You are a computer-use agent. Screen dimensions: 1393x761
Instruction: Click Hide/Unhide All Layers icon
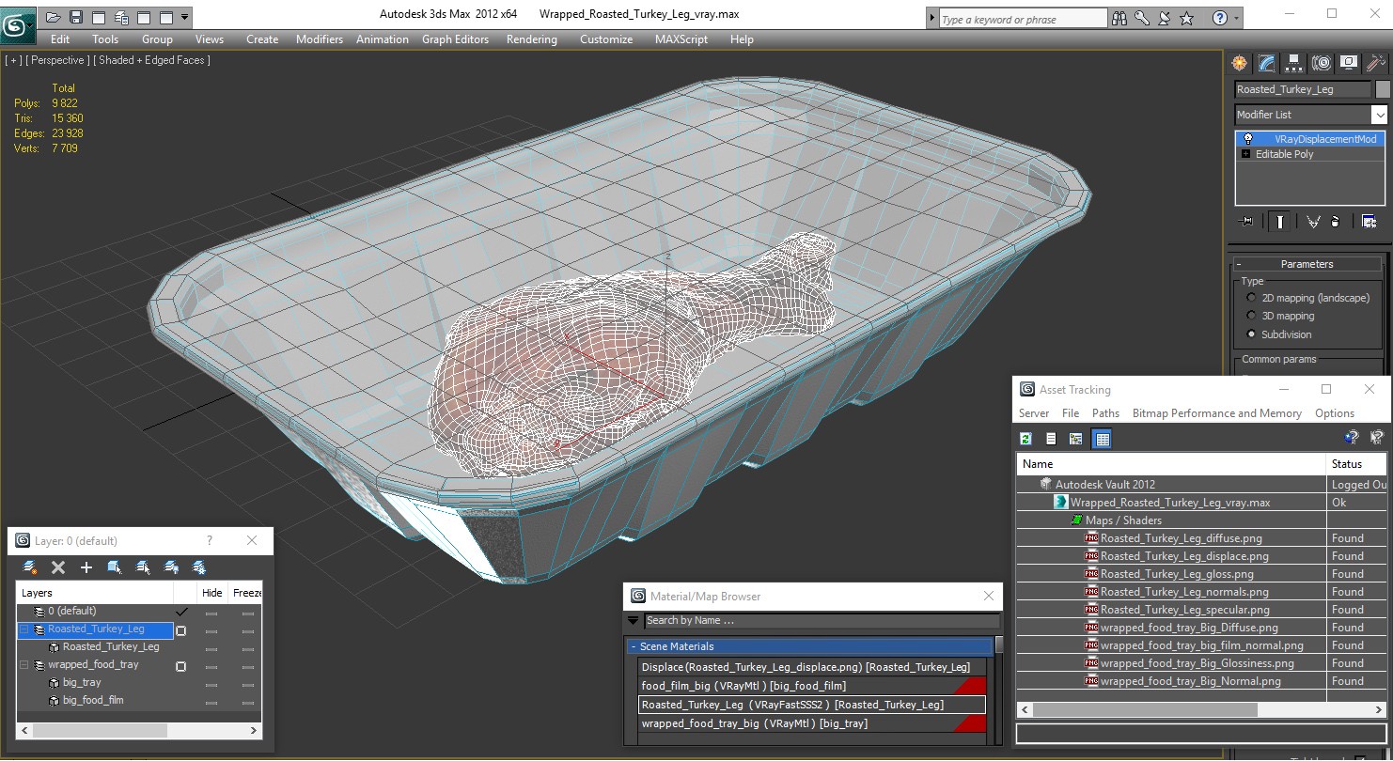[171, 567]
